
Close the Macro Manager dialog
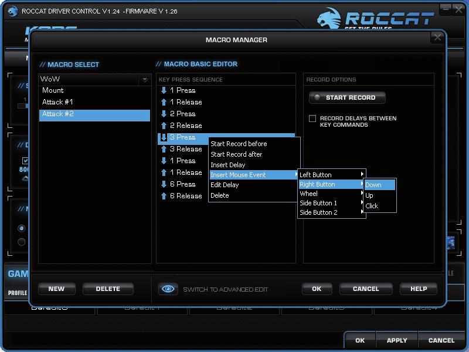437,38
